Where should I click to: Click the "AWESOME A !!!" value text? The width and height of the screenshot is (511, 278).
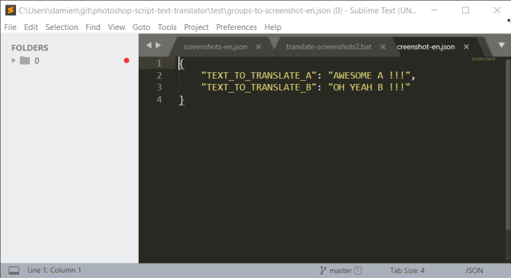[x=369, y=76]
